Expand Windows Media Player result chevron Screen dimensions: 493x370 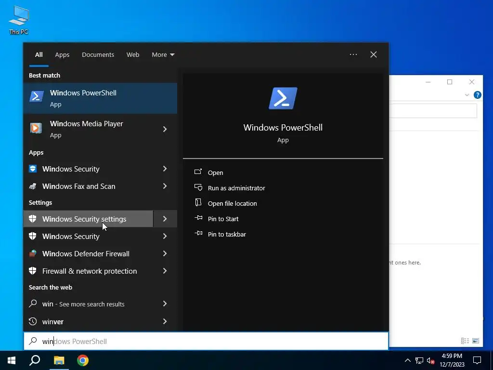click(165, 129)
